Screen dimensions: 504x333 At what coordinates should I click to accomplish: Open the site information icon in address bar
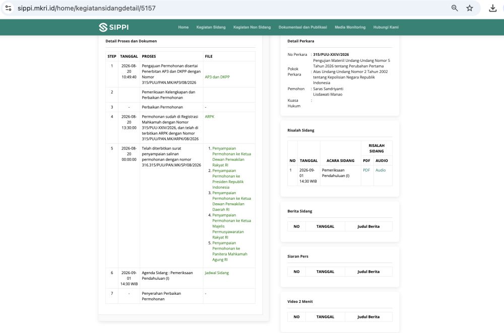pyautogui.click(x=9, y=8)
